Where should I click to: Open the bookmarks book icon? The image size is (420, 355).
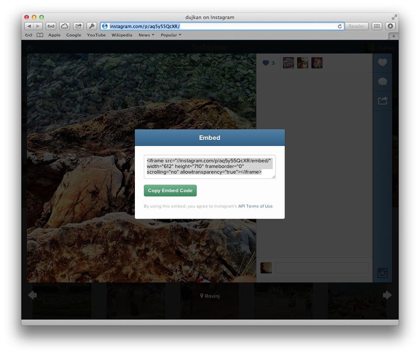tap(40, 35)
